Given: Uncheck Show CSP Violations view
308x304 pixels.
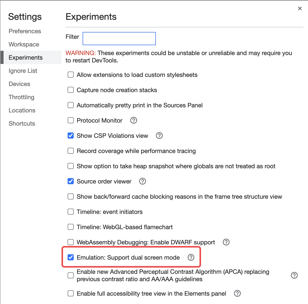Looking at the screenshot, I should (x=71, y=136).
